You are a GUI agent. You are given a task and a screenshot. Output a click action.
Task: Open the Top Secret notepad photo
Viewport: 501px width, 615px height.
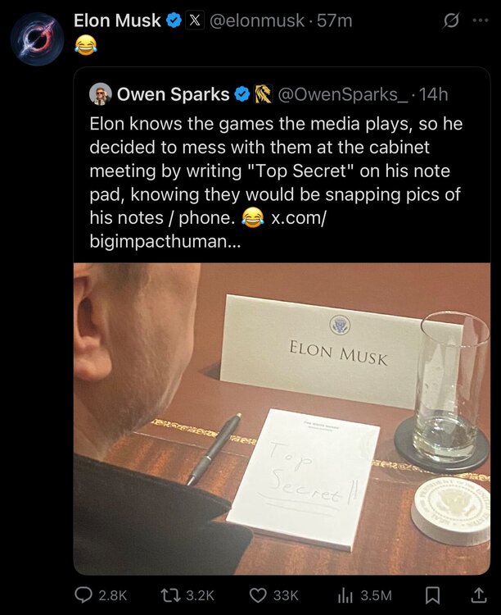(x=282, y=418)
